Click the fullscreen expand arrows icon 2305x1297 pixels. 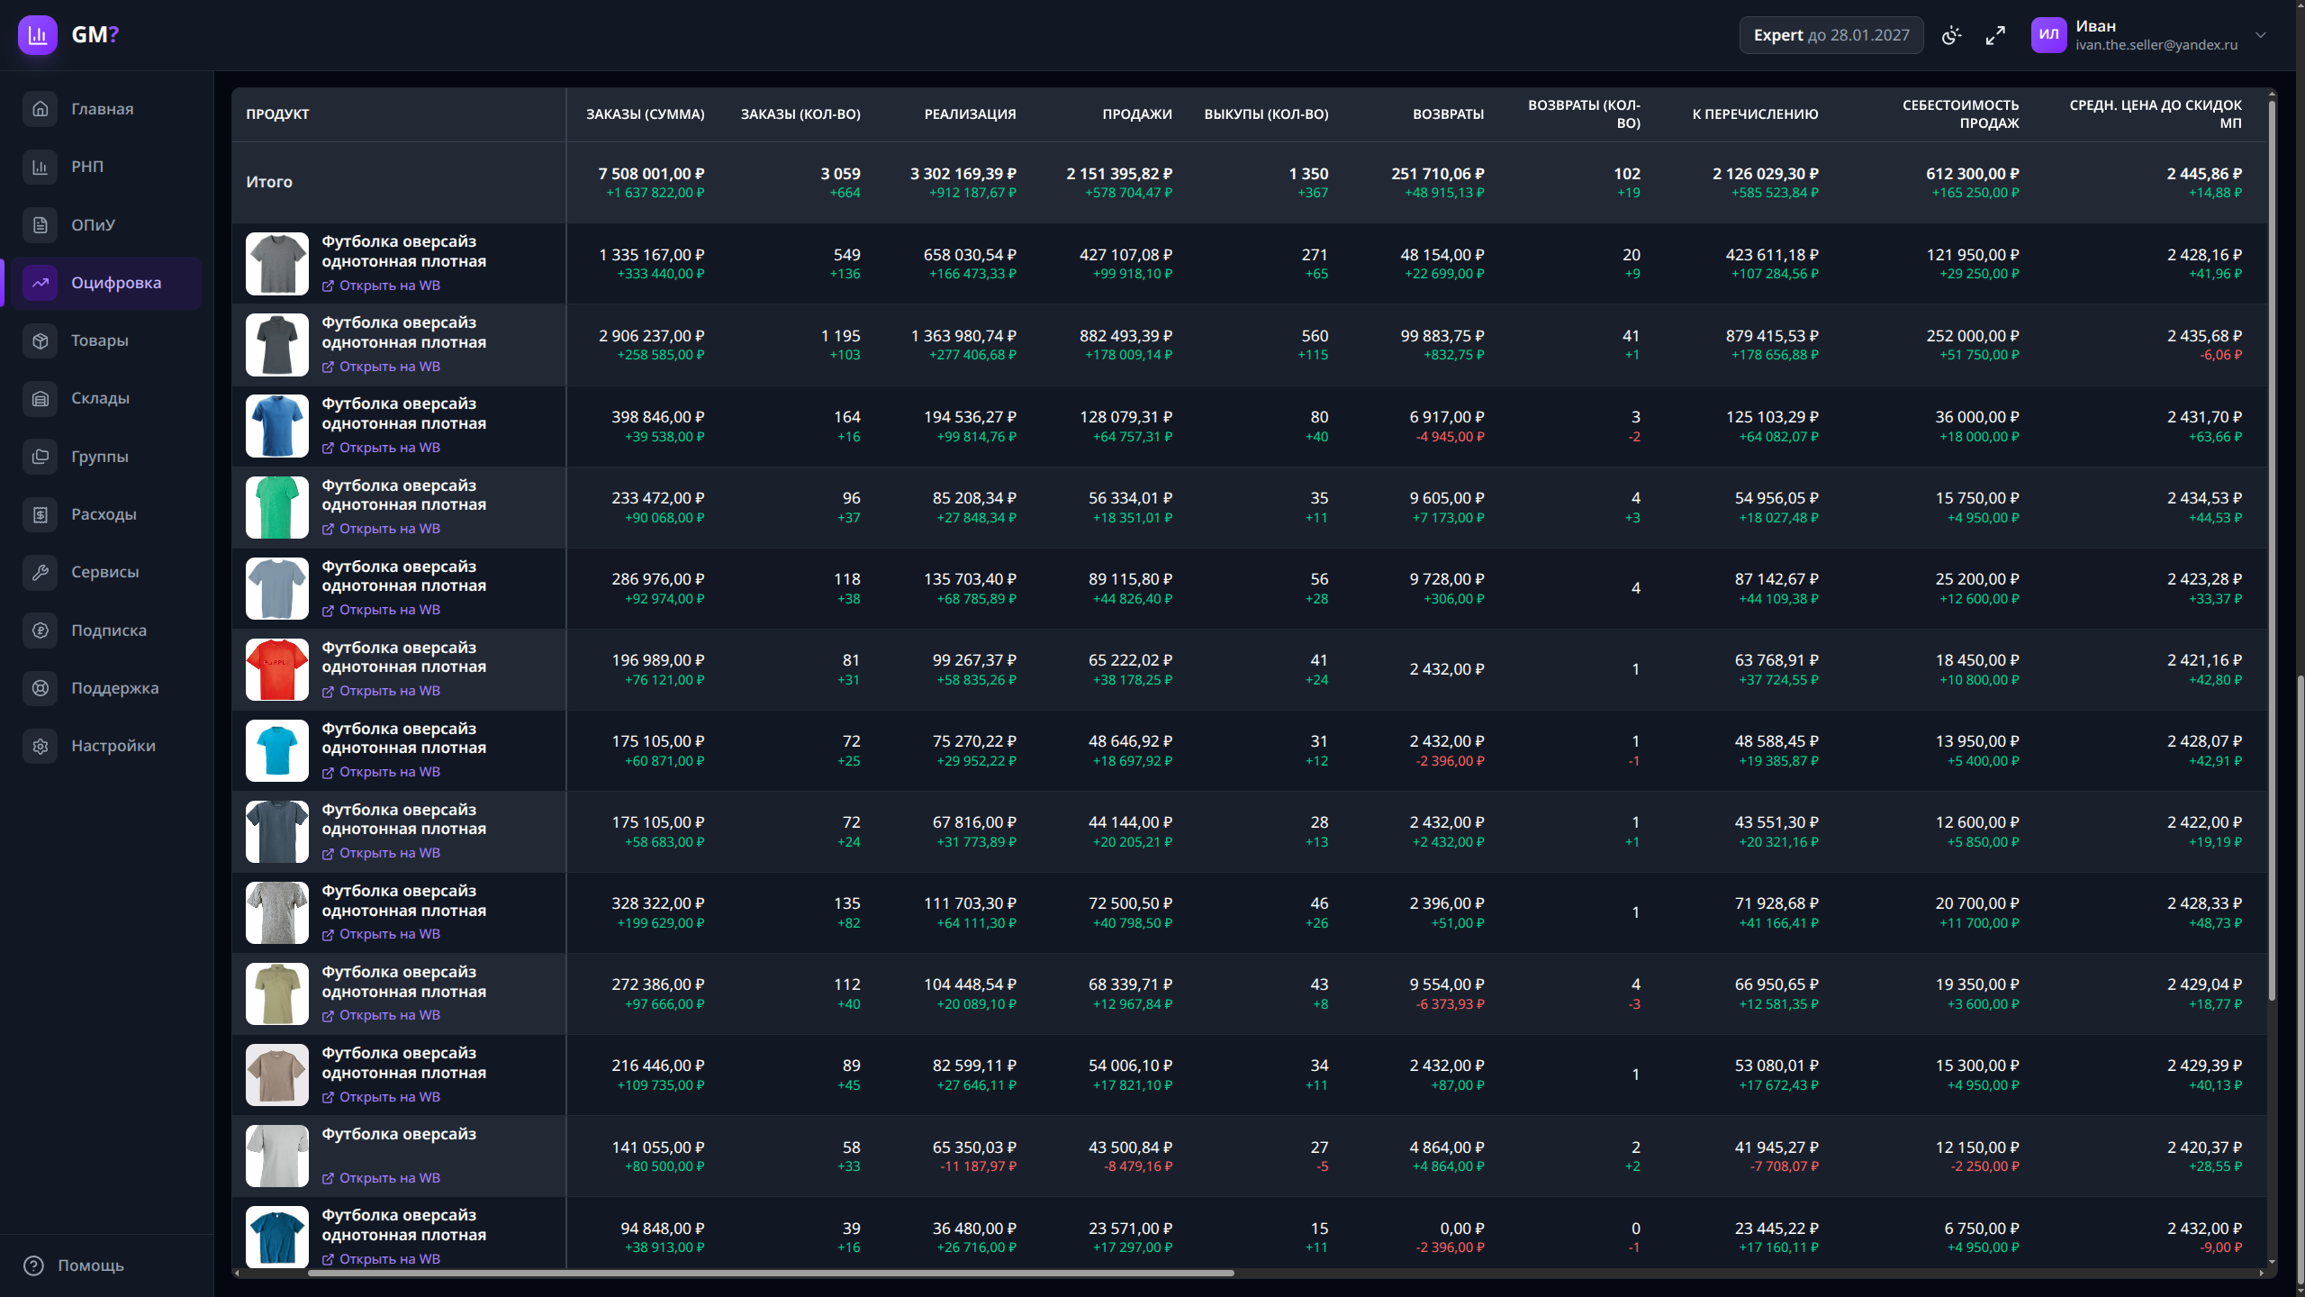click(1995, 35)
